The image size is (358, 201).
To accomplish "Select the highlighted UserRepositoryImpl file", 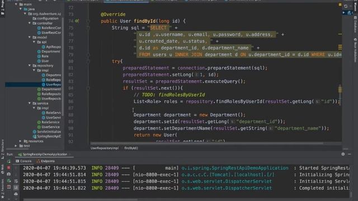I will (51, 84).
